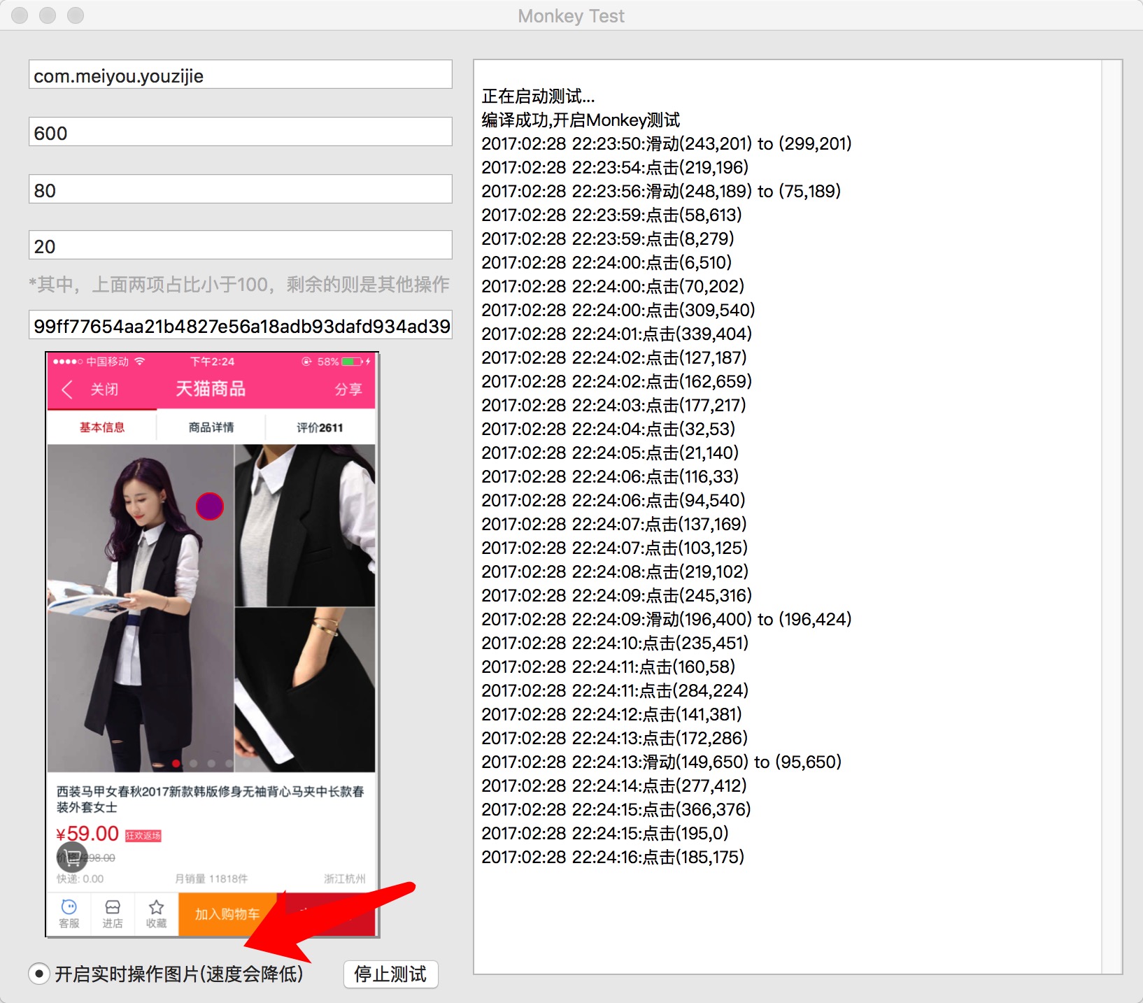Click the purple touch indicator dot
1143x1003 pixels.
[210, 506]
